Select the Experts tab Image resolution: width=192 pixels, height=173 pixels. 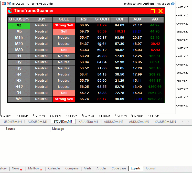coord(135,168)
